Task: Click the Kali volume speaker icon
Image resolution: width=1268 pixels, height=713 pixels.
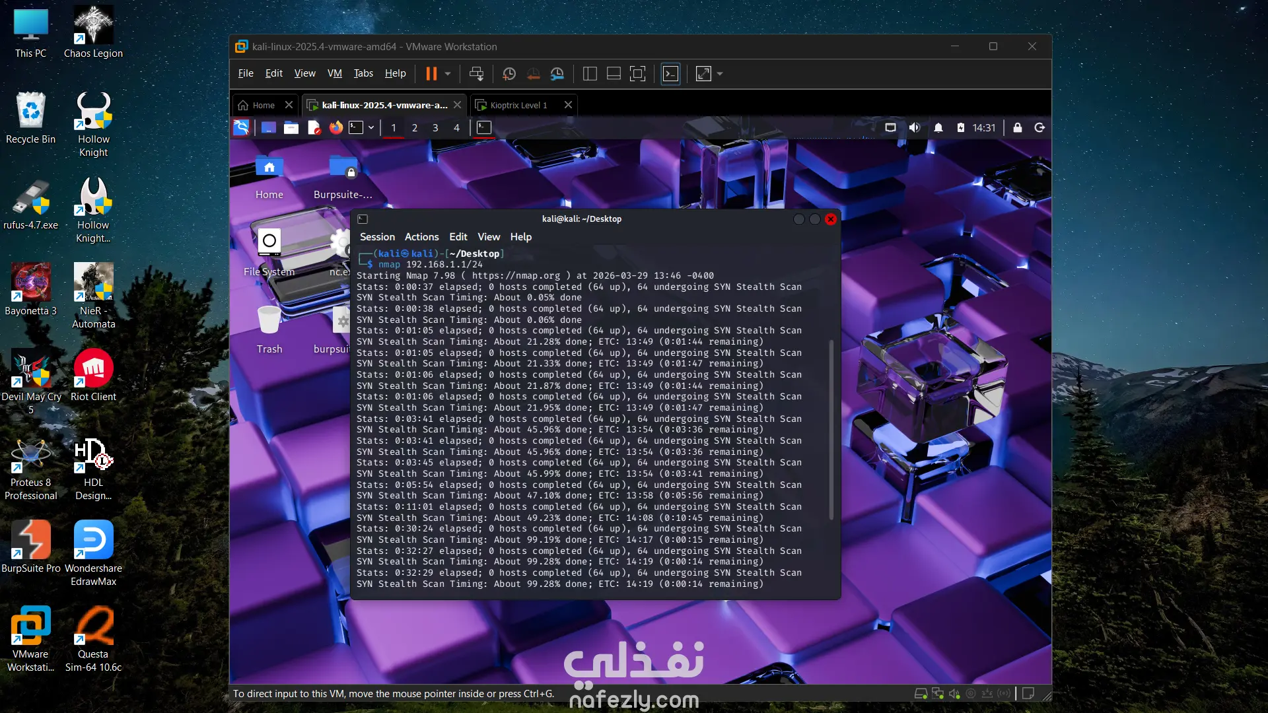Action: coord(915,127)
